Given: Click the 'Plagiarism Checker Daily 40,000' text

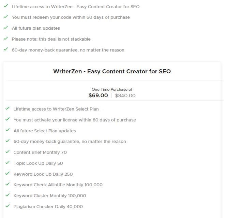Looking at the screenshot, I should 48,206.
